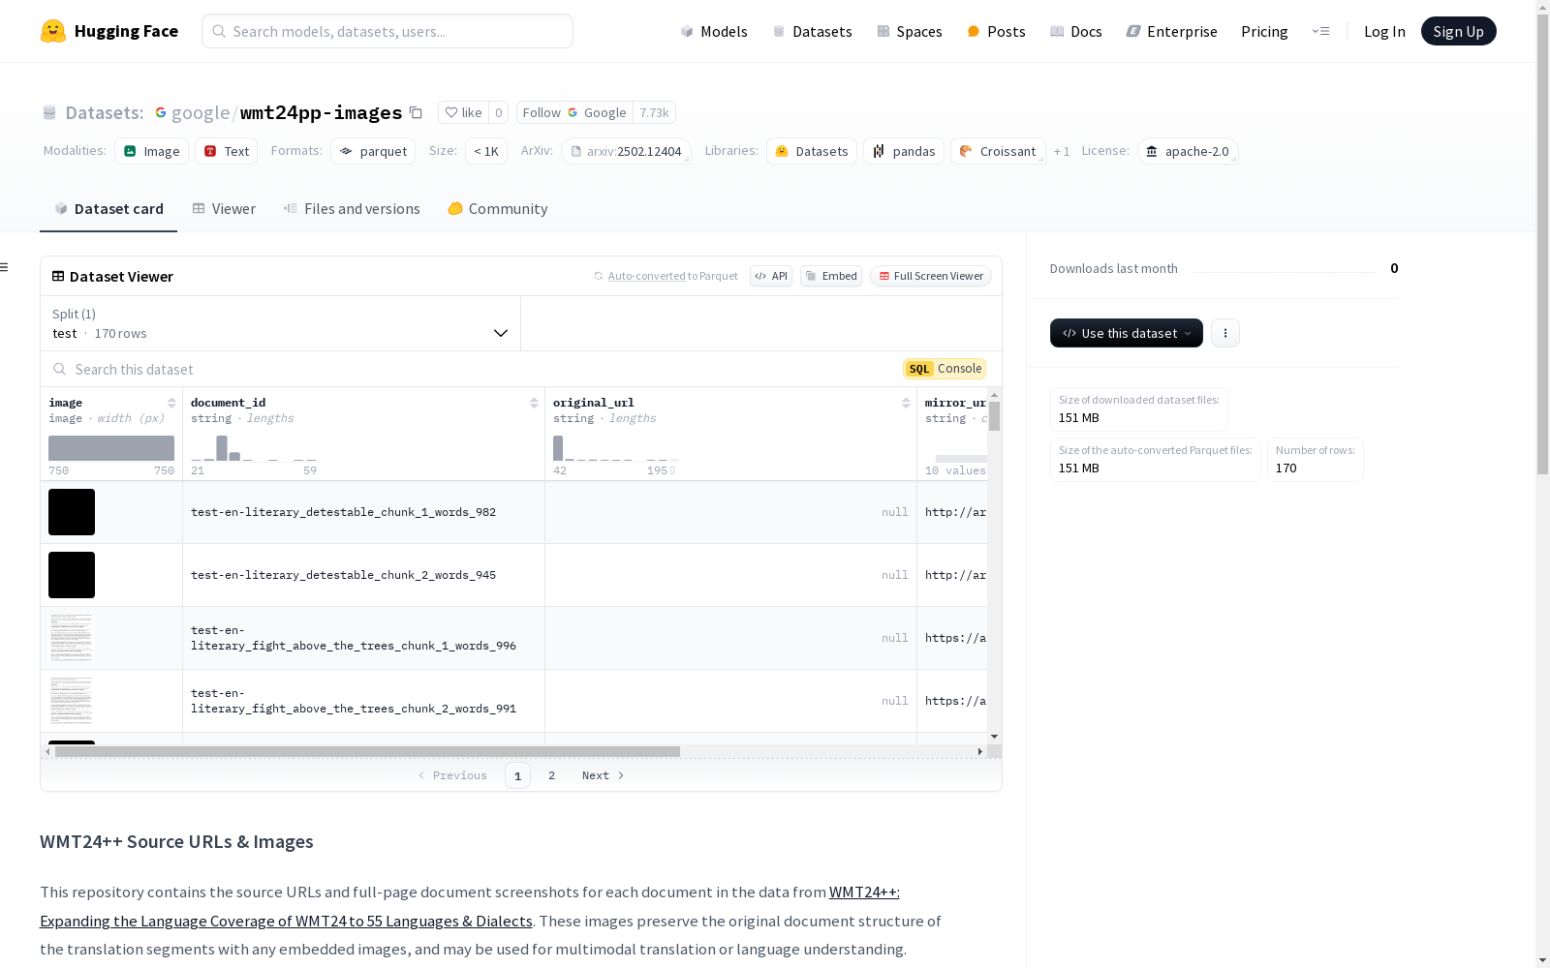Sort by the document_id column
Image resolution: width=1550 pixels, height=968 pixels.
[534, 403]
